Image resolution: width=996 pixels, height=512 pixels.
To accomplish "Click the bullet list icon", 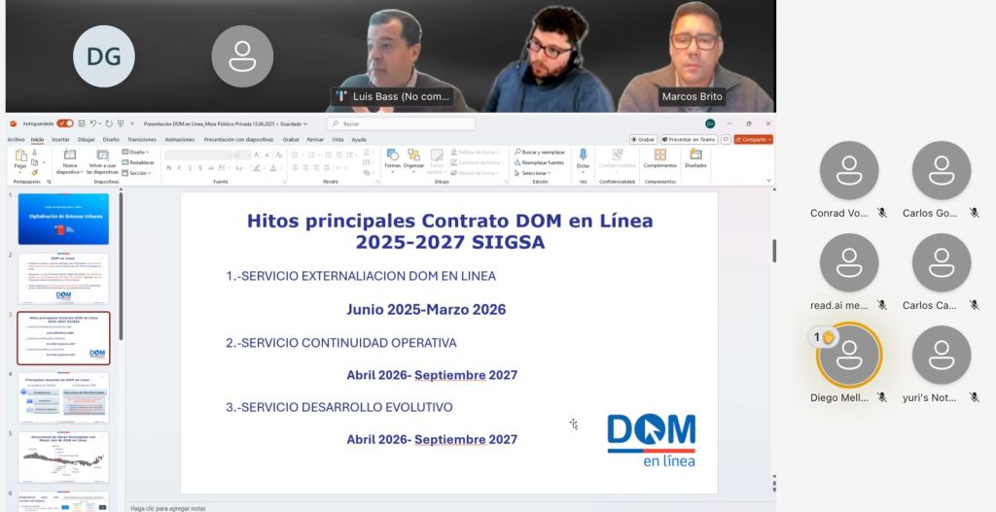I will [x=295, y=154].
